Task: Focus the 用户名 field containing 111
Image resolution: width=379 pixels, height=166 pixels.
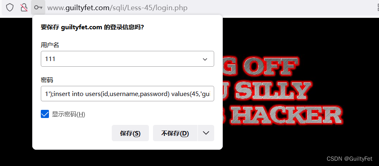Action: 127,59
